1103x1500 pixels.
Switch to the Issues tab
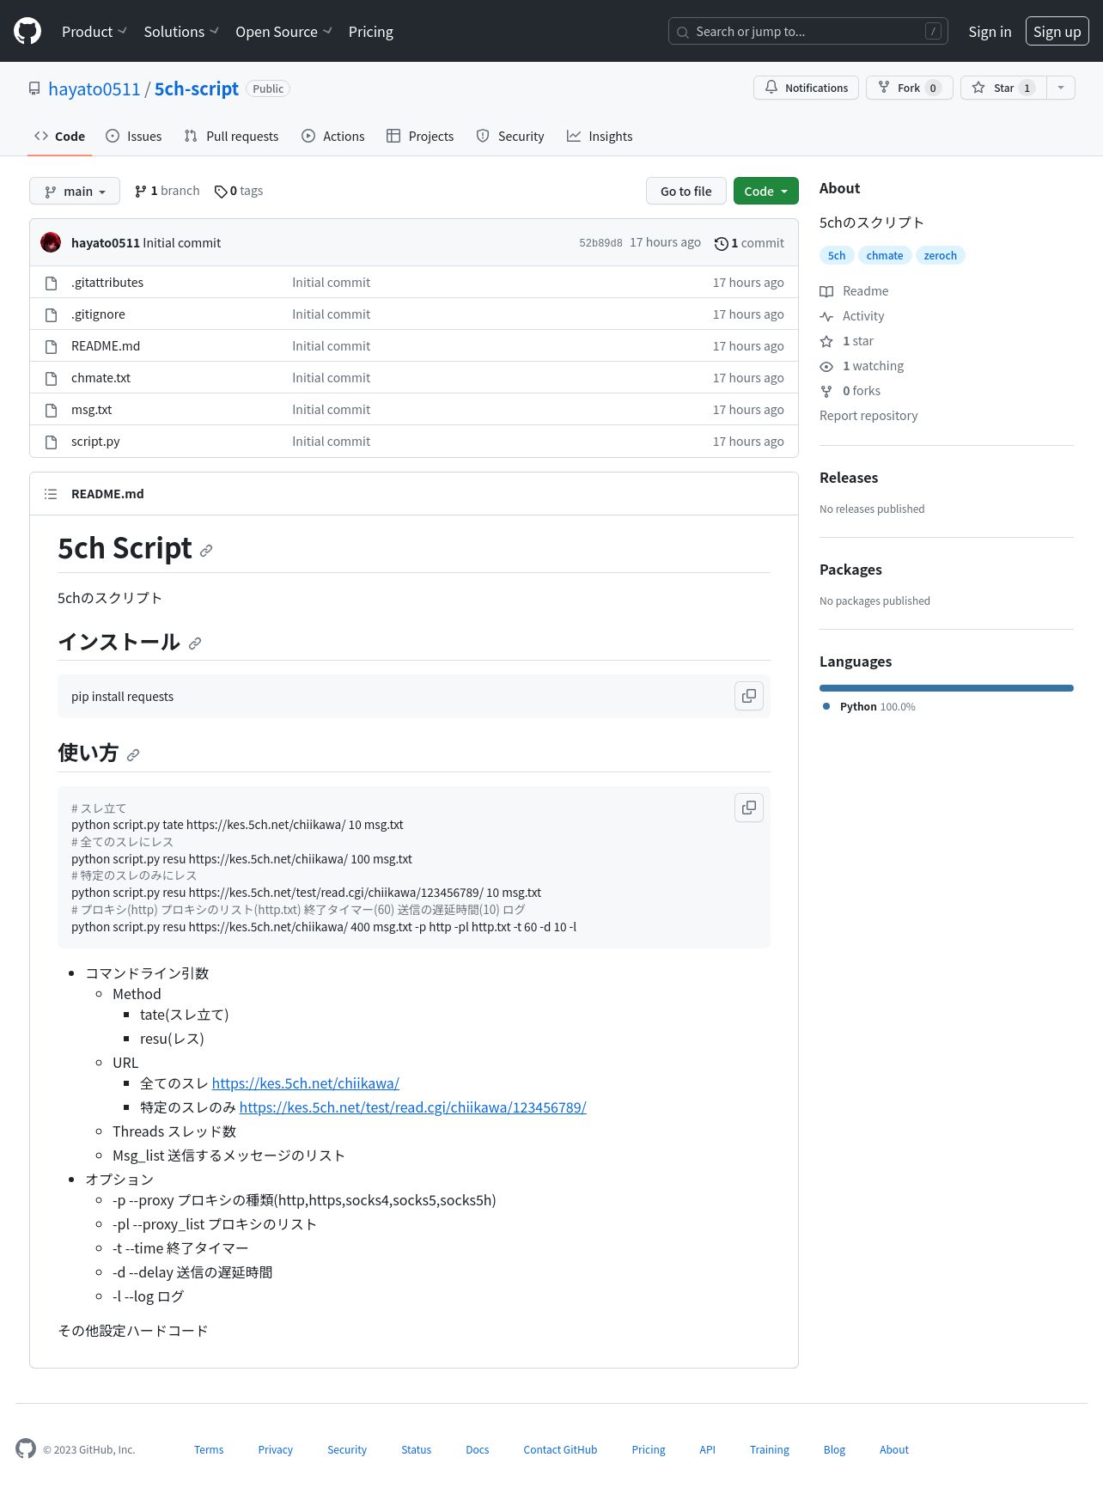[133, 136]
